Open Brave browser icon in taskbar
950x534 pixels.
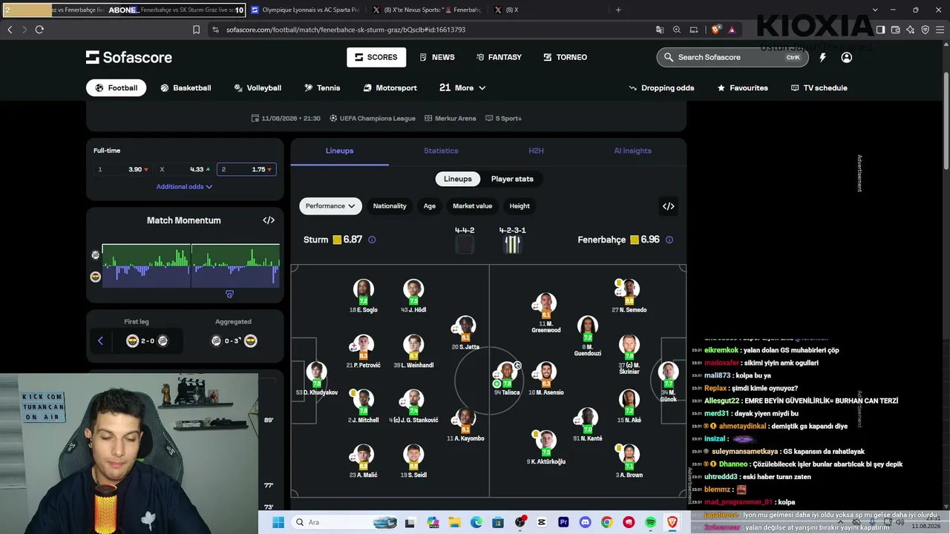click(x=672, y=523)
